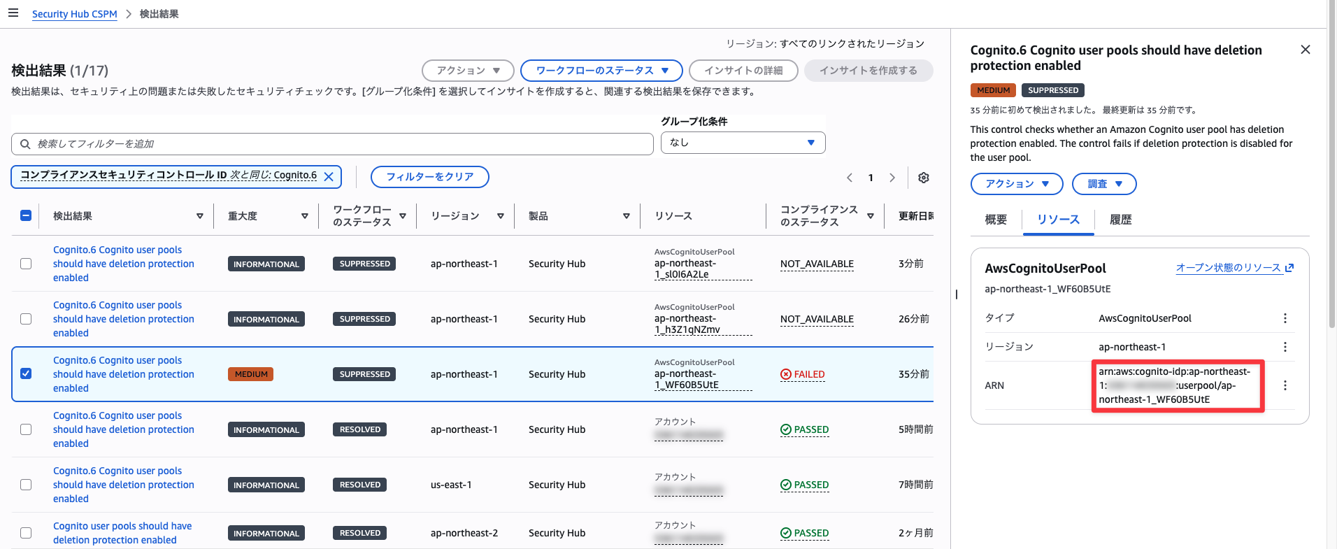Viewport: 1337px width, 549px height.
Task: Open Security Hub CSPM breadcrumb link
Action: pos(75,14)
